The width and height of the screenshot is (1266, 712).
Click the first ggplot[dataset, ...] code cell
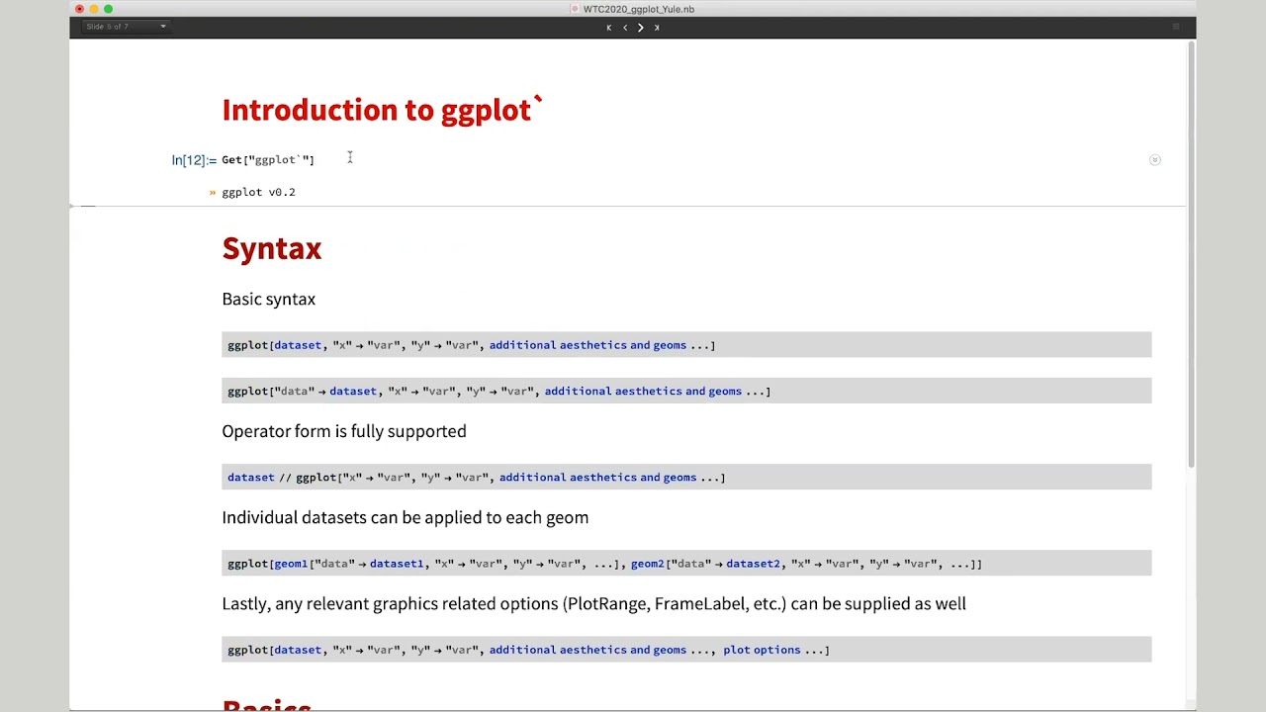(686, 345)
